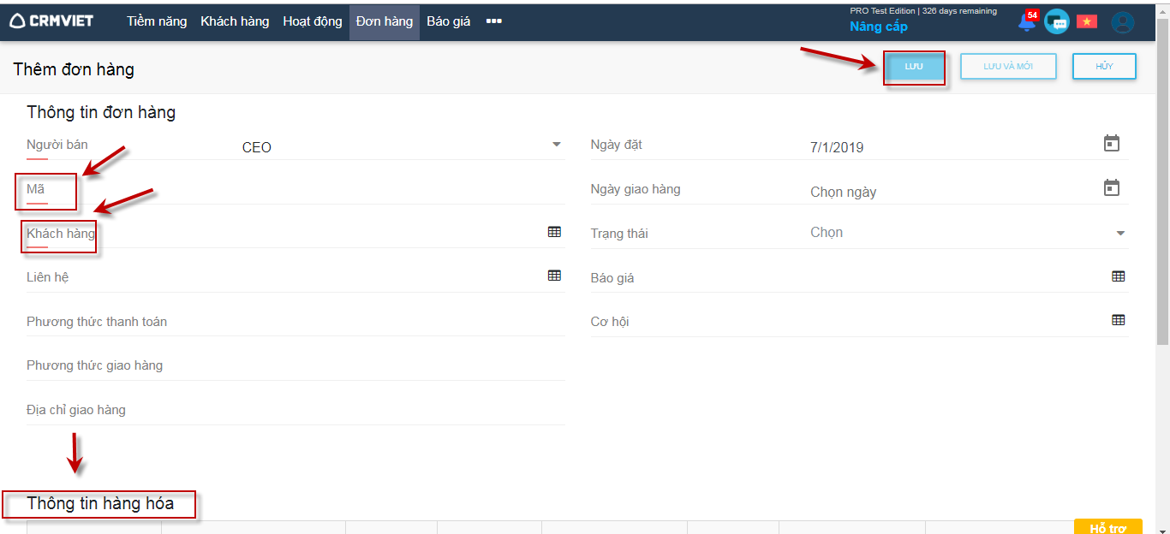This screenshot has height=534, width=1170.
Task: Click the CRMVIET logo
Action: tap(51, 21)
